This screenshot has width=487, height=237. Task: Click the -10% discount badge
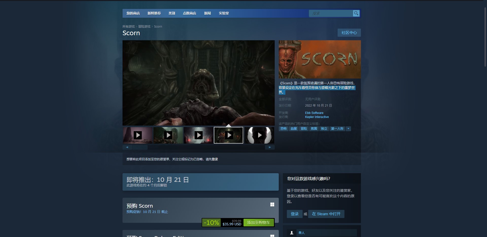[x=211, y=223]
